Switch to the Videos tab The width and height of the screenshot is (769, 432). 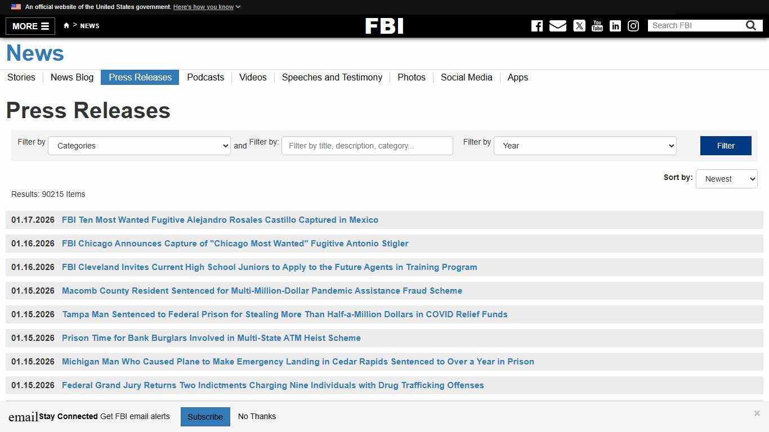(x=252, y=78)
